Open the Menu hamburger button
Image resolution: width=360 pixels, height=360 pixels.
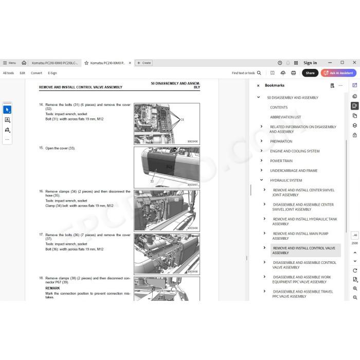click(9, 63)
